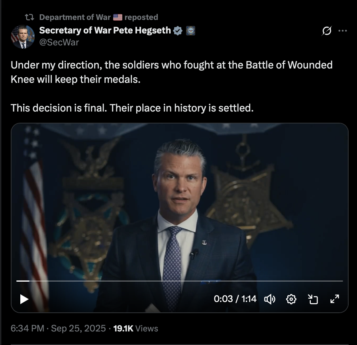The image size is (357, 345).
Task: Play the video in the post
Action: tap(24, 299)
